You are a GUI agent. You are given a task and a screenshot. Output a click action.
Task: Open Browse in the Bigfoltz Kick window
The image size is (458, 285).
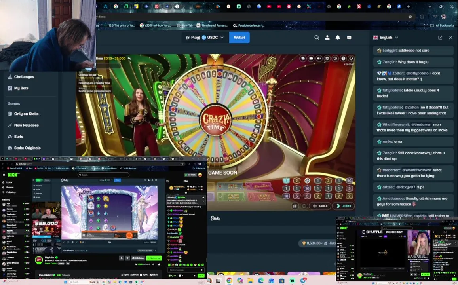pyautogui.click(x=8, y=187)
